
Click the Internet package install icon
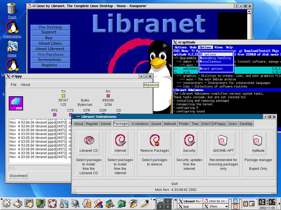click(x=120, y=143)
